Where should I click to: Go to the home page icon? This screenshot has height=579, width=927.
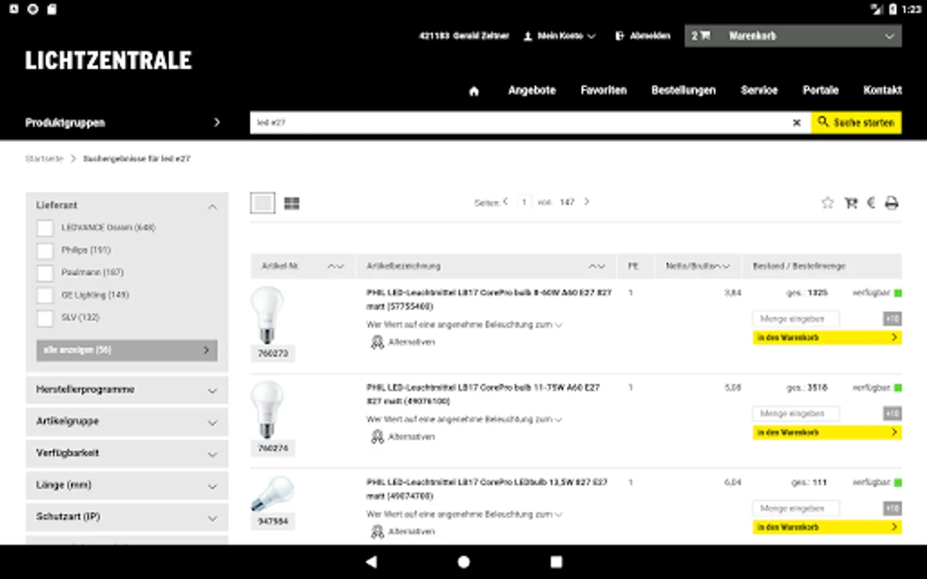coord(474,91)
